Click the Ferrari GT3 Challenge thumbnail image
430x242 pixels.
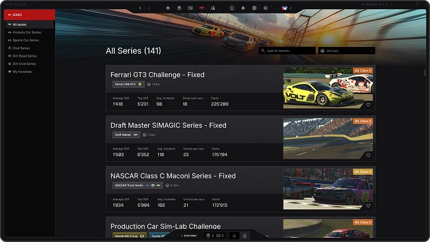coord(328,88)
